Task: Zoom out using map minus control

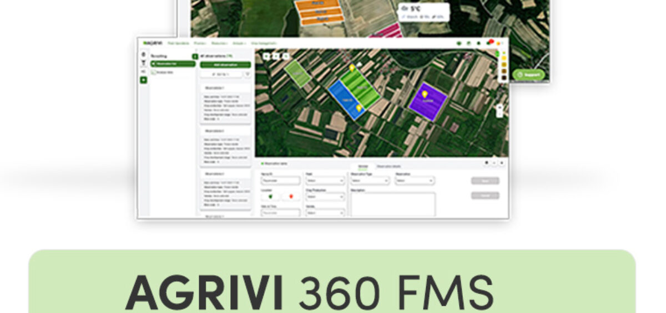Action: pos(500,114)
